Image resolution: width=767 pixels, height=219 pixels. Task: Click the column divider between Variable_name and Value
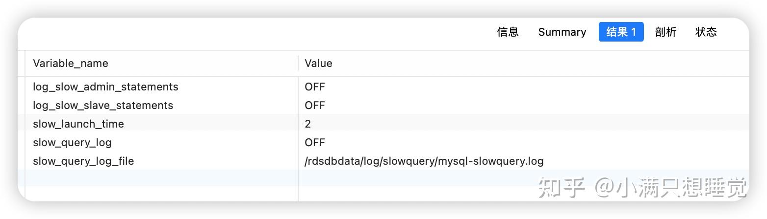298,64
